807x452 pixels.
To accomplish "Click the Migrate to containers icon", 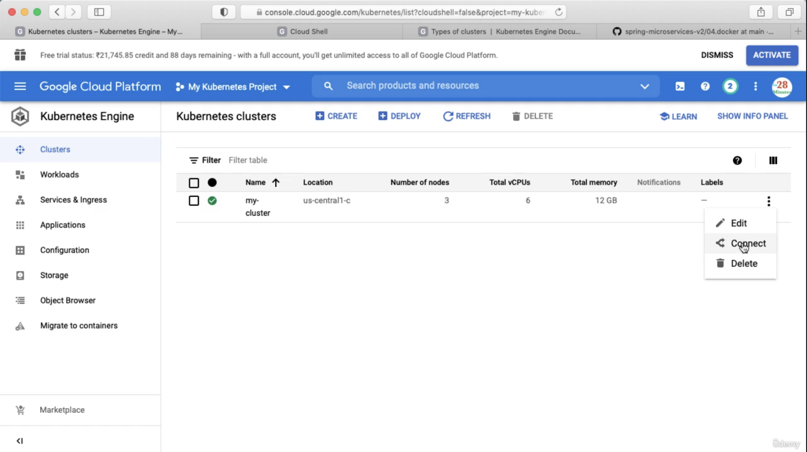I will 20,326.
